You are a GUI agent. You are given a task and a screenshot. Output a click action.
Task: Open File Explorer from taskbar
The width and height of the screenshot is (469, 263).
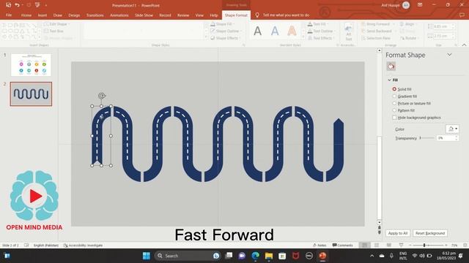tap(269, 256)
